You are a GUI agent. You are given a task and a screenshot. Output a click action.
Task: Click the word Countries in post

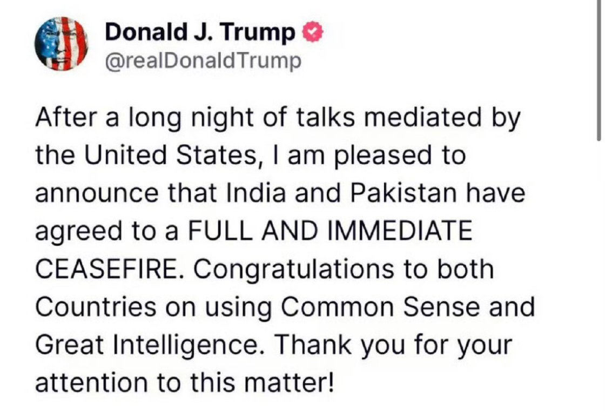96,307
